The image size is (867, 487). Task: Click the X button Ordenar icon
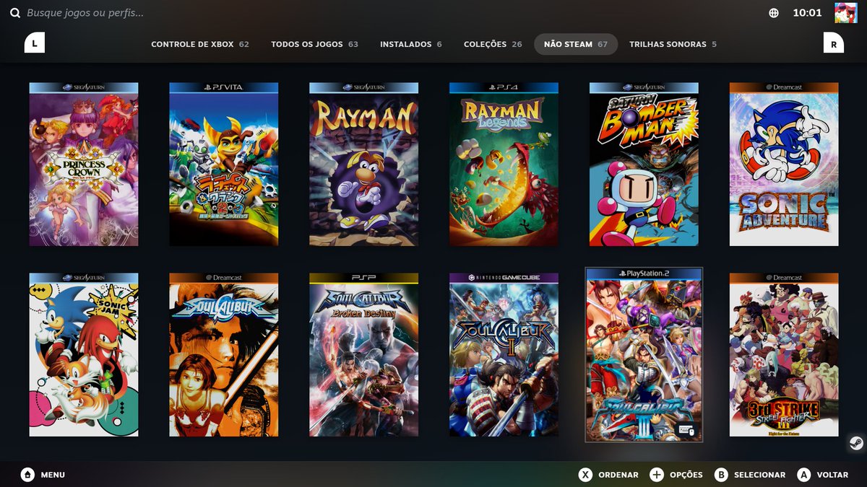pos(585,475)
